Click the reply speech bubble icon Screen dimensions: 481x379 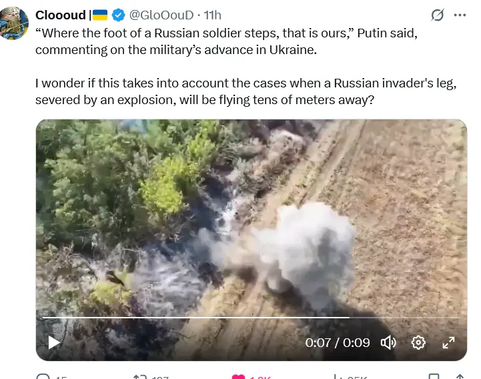43,377
